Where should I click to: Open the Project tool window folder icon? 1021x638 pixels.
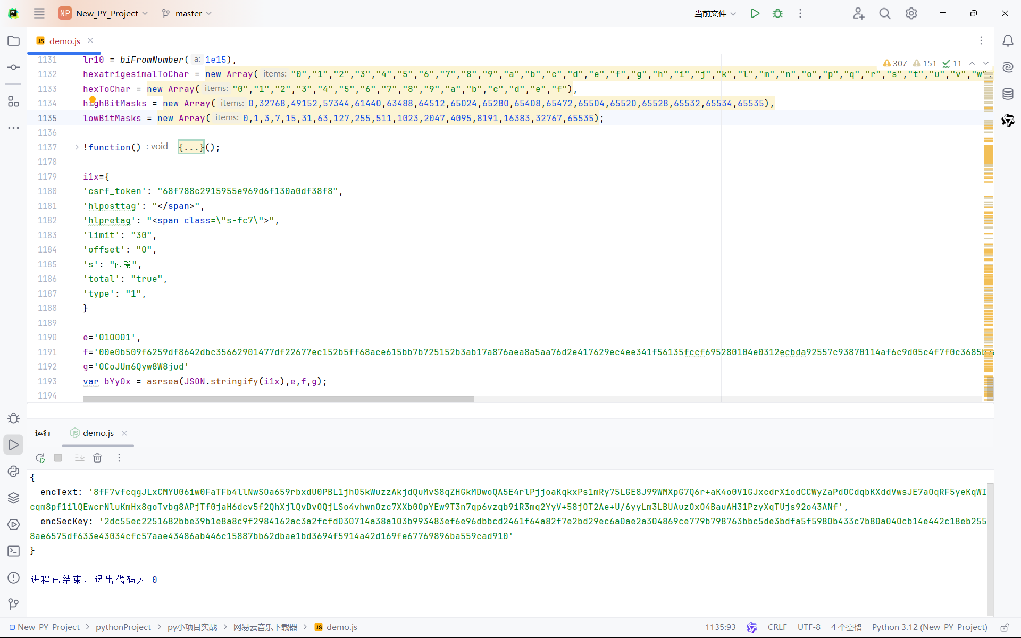pos(14,41)
